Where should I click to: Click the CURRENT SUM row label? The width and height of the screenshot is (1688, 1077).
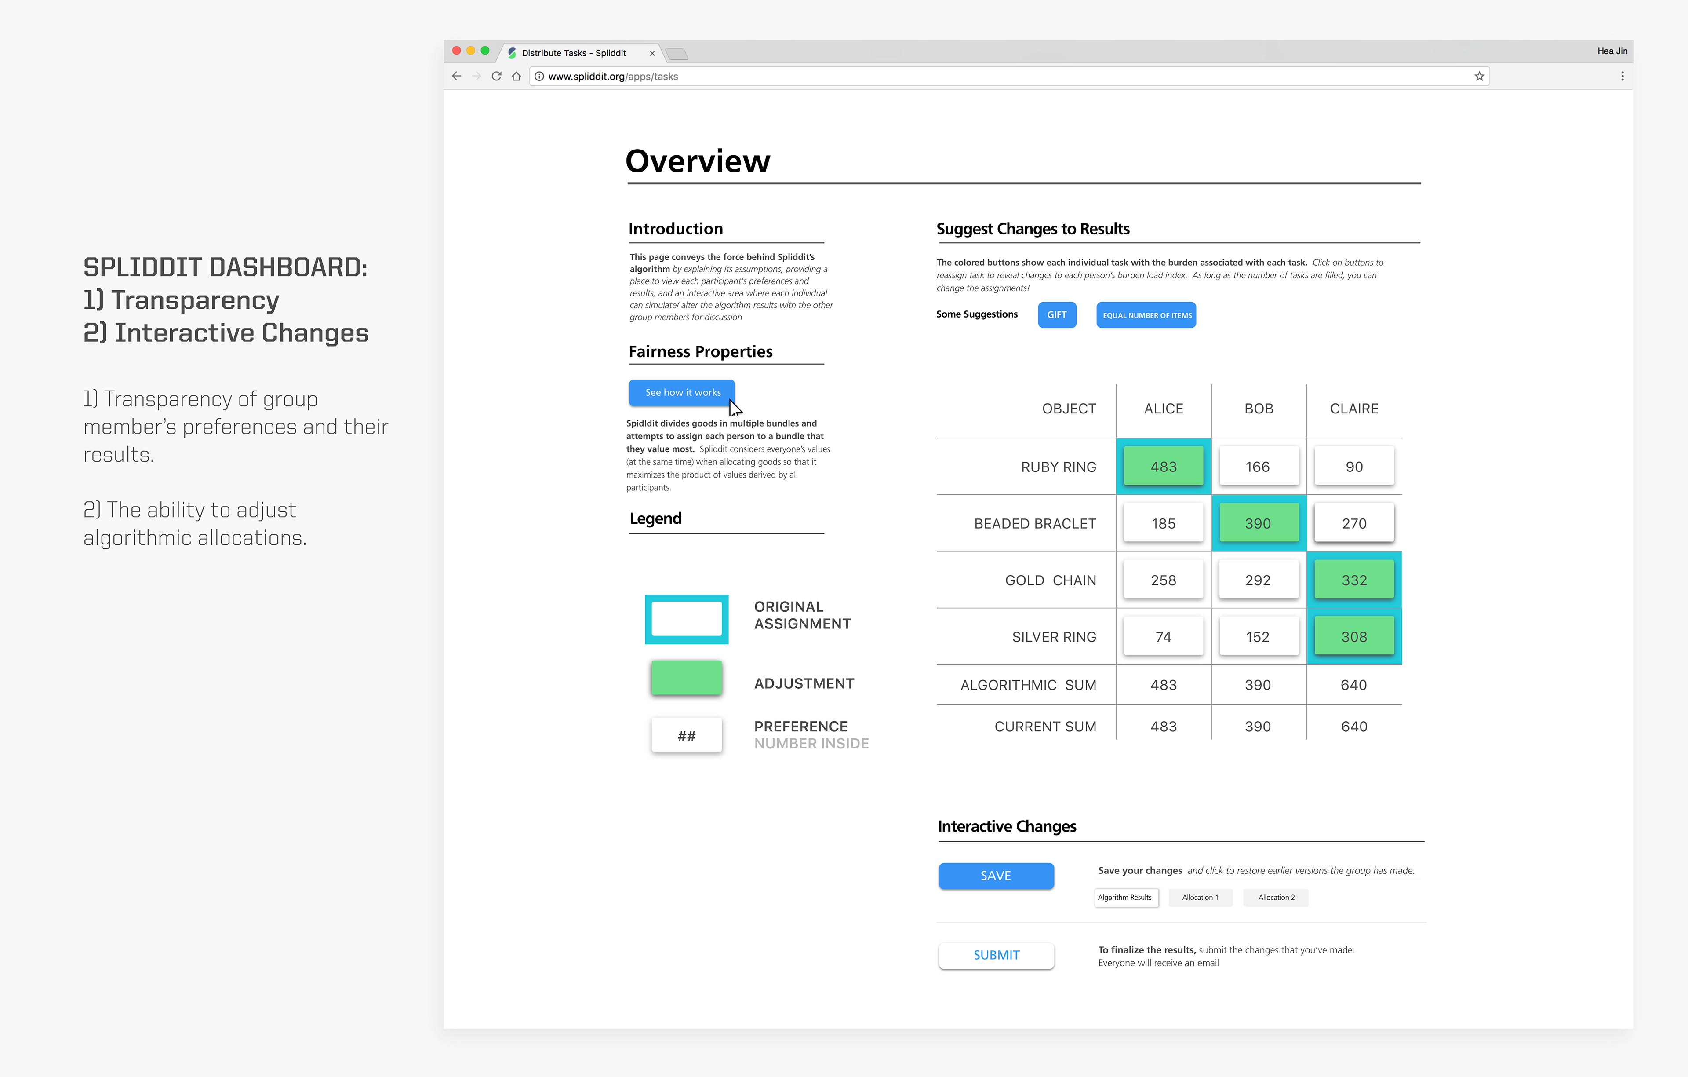point(1045,727)
